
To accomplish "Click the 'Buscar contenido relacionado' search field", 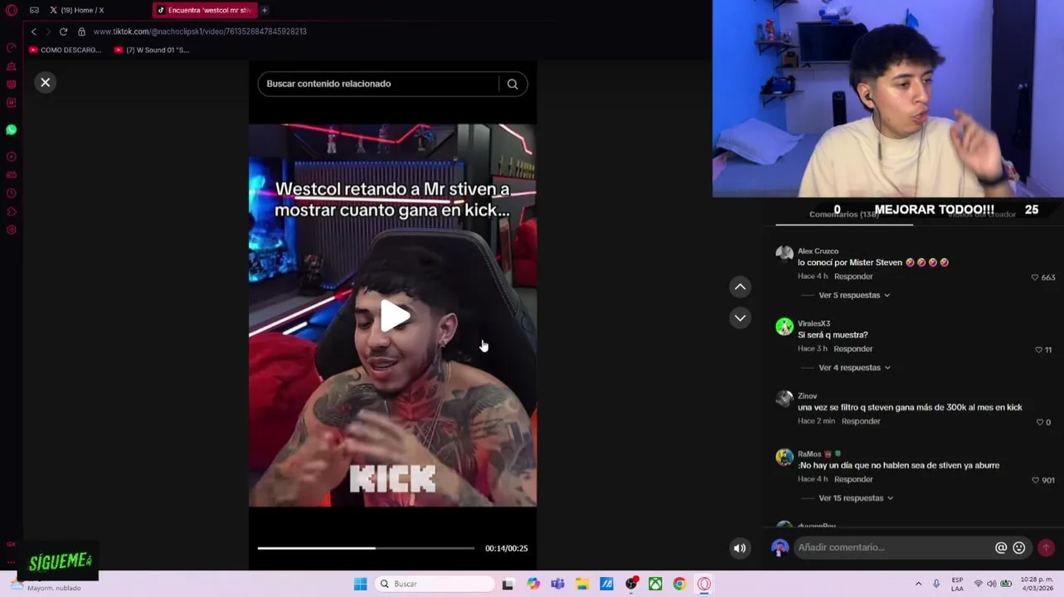I will (x=378, y=84).
